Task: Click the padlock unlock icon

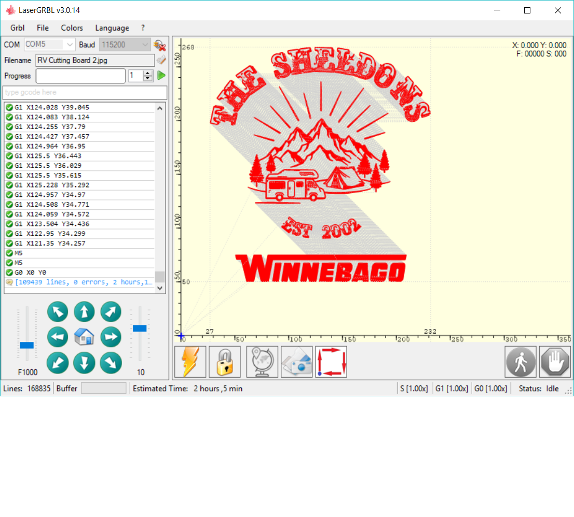Action: click(225, 362)
